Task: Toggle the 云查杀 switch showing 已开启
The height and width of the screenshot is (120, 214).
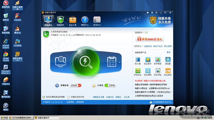Action: 110,85
